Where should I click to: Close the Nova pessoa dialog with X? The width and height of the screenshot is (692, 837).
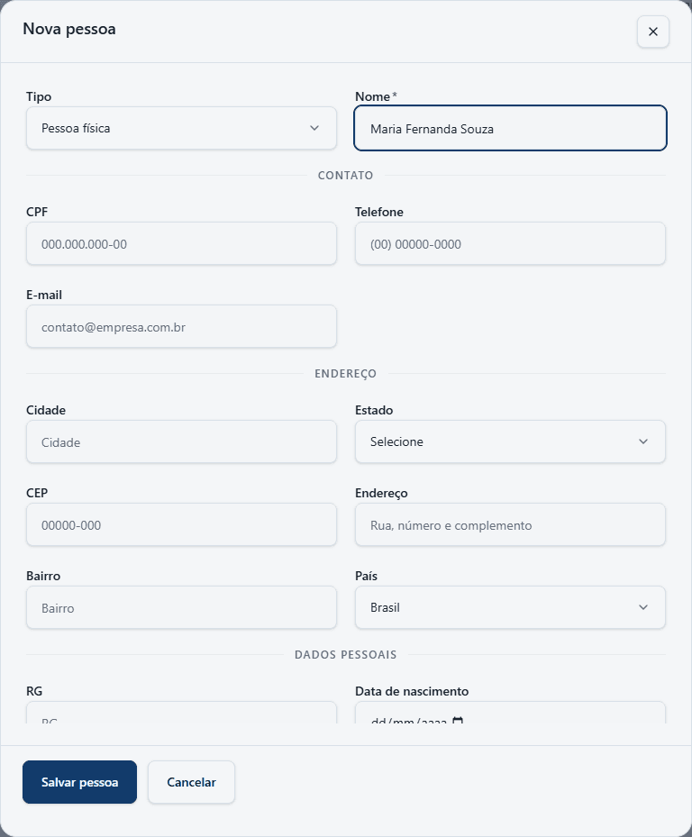point(652,32)
